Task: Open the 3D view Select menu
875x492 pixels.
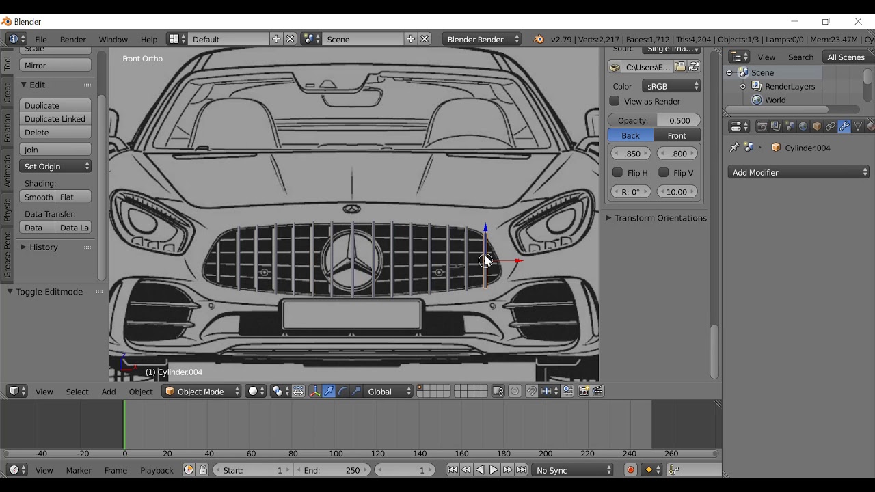Action: (x=77, y=392)
